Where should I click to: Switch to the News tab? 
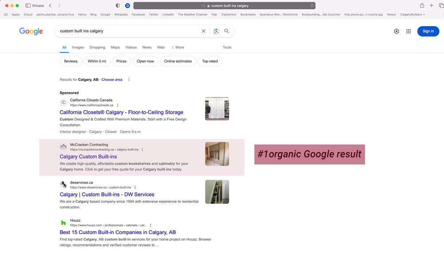pos(147,47)
